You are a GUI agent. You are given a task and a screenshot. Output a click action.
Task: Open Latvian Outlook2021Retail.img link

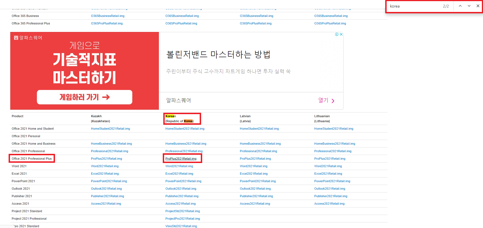tap(255, 189)
